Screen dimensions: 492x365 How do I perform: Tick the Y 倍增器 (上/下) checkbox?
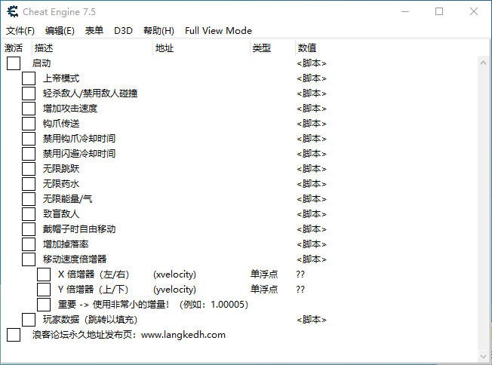44,289
